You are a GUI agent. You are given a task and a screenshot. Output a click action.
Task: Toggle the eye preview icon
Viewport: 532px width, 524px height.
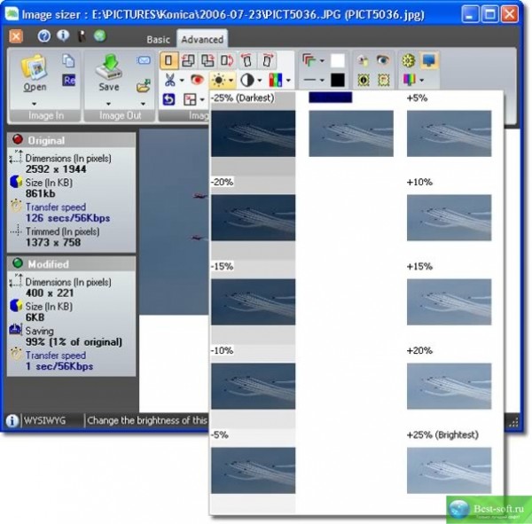383,60
